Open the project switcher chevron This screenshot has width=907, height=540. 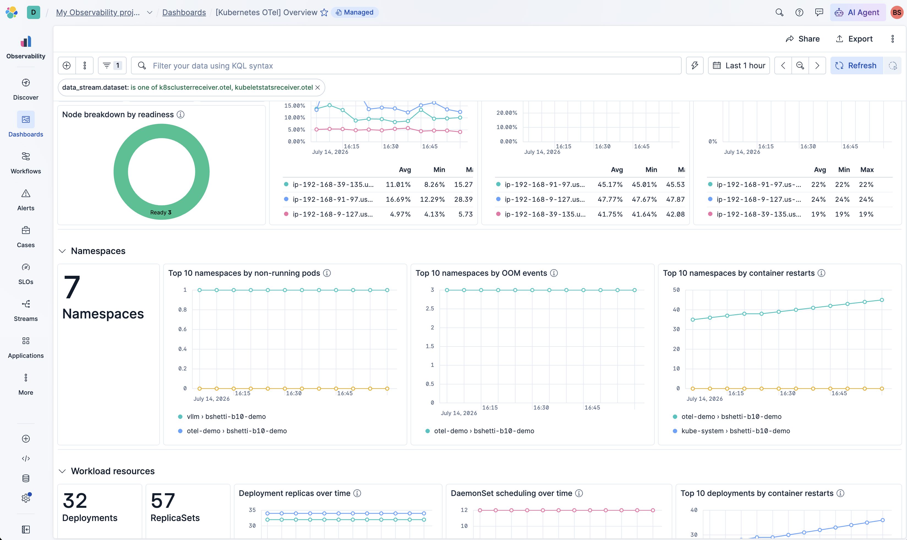[149, 12]
